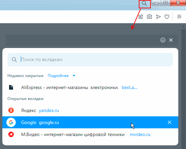Switch to the М.Видео open tab
Image resolution: width=186 pixels, height=149 pixels.
tap(90, 134)
